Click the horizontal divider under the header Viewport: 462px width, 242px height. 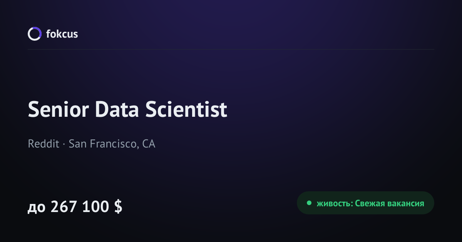click(231, 49)
